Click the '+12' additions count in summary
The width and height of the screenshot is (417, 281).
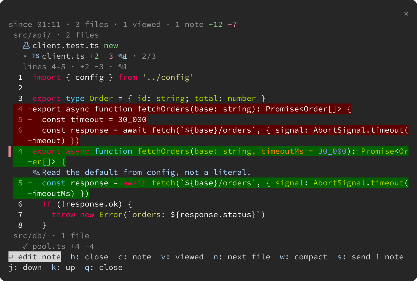pos(216,24)
